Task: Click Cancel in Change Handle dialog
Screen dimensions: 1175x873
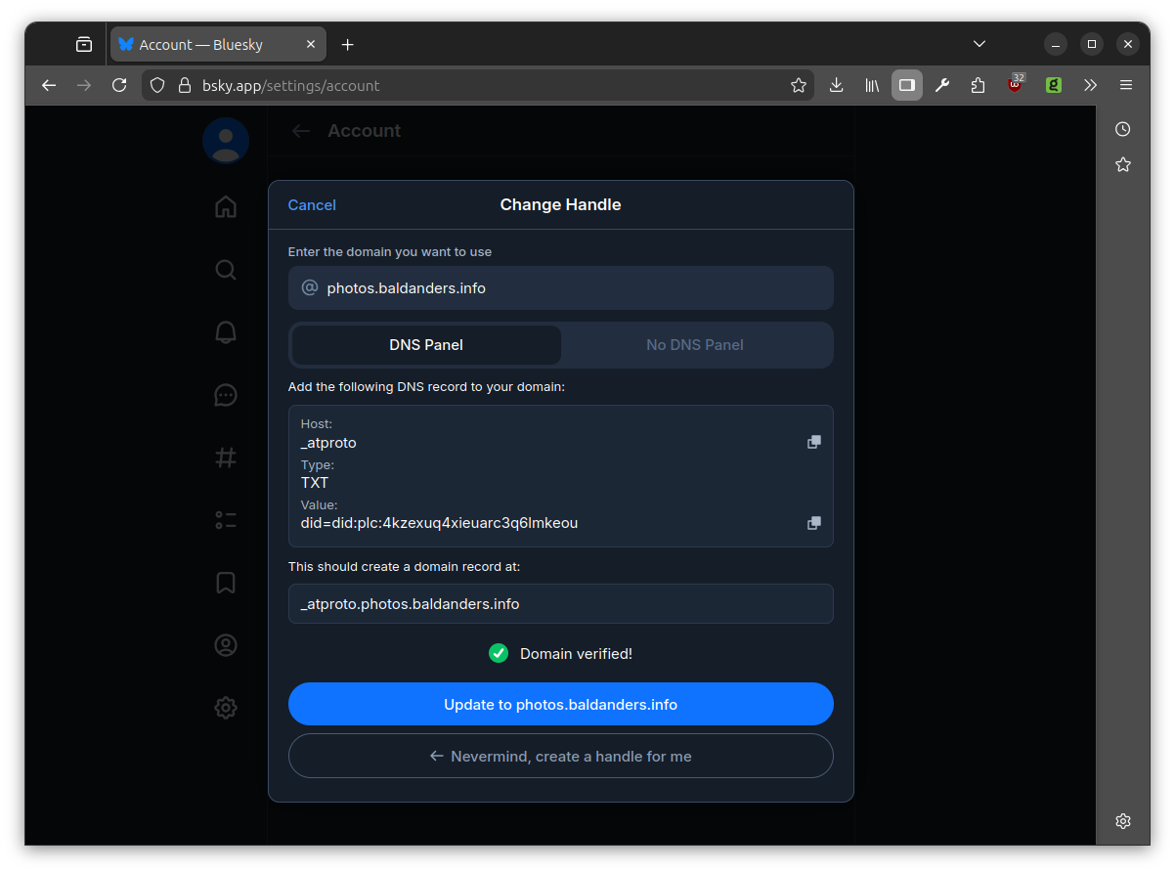Action: coord(312,204)
